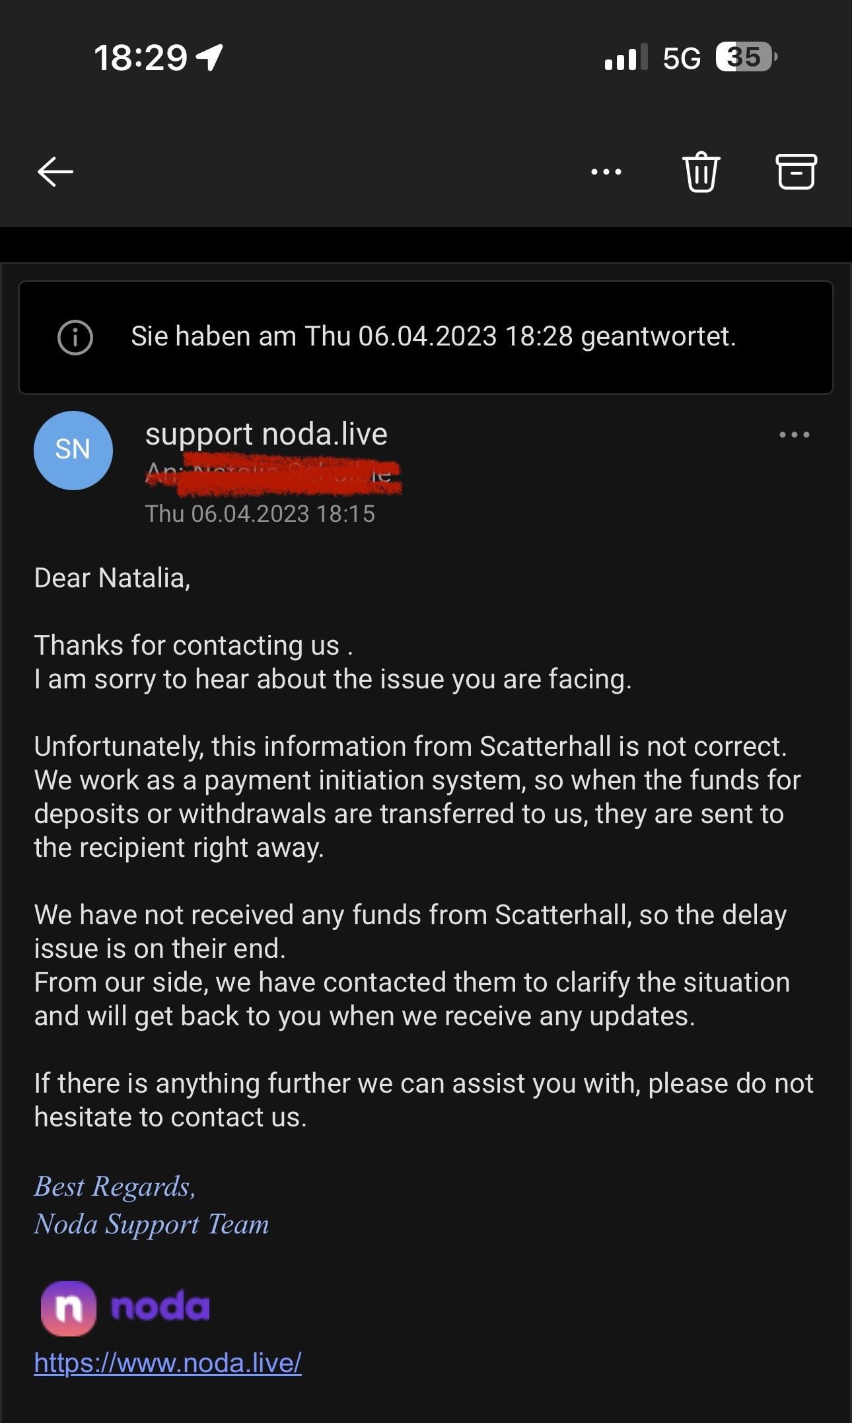Tap the SN sender avatar
The width and height of the screenshot is (852, 1423).
pos(73,450)
